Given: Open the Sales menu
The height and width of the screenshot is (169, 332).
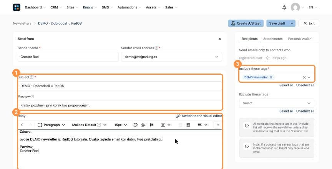Looking at the screenshot, I should point(171,7).
